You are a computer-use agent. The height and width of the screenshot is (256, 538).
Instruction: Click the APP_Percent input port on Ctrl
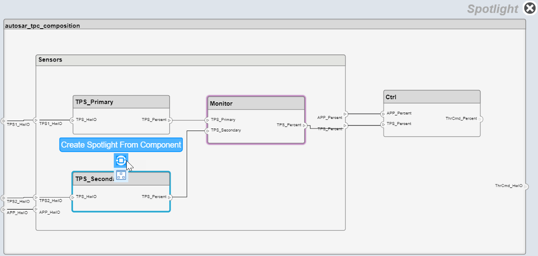[x=384, y=114]
